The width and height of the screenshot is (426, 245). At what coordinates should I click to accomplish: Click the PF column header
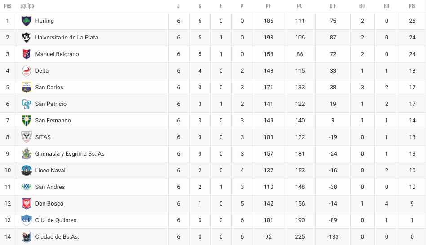[268, 6]
